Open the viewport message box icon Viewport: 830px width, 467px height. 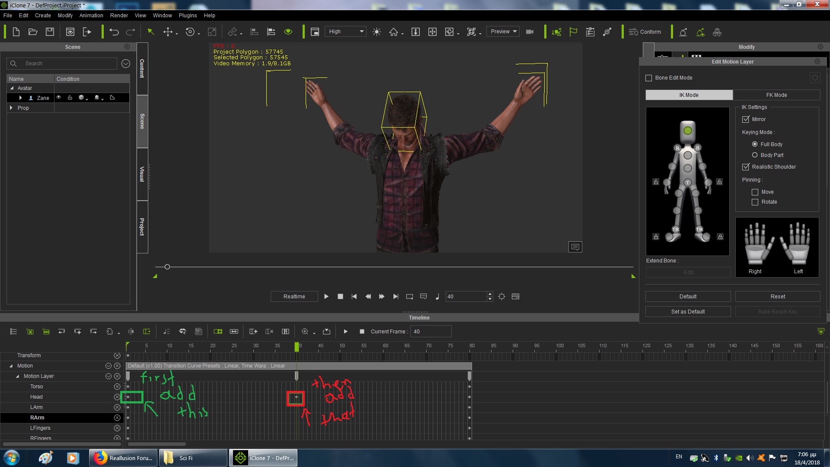[575, 247]
